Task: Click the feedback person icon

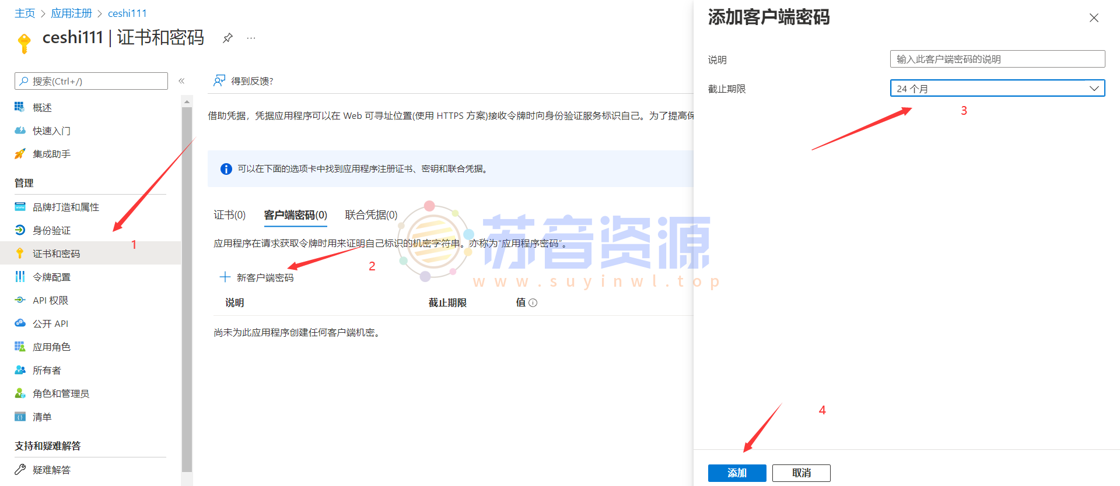Action: (219, 80)
